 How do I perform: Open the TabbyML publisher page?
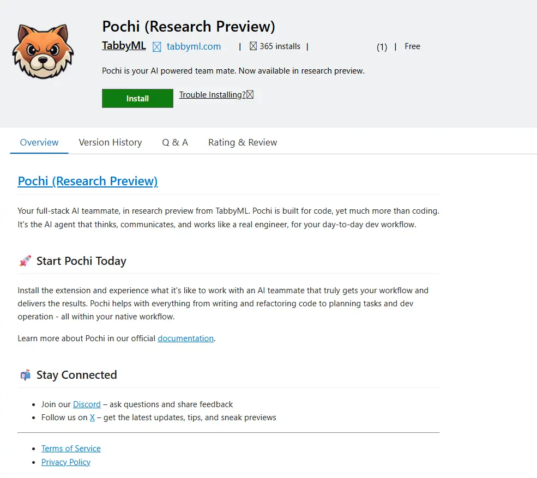[124, 46]
